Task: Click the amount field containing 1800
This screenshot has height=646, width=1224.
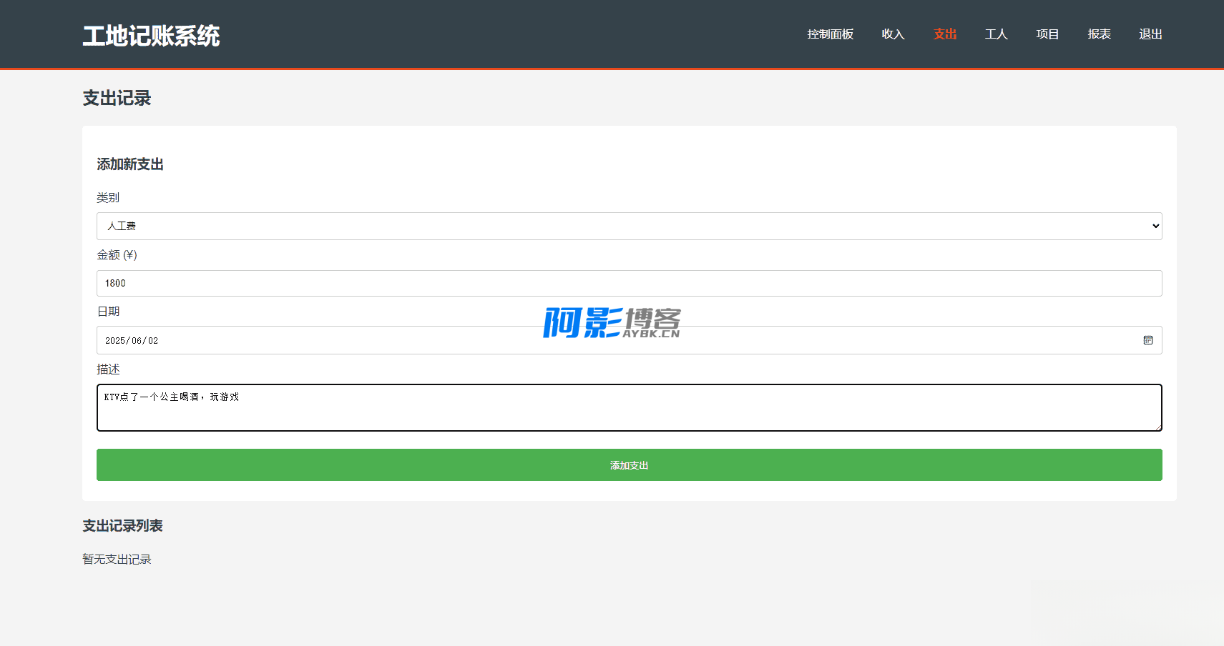Action: (629, 283)
